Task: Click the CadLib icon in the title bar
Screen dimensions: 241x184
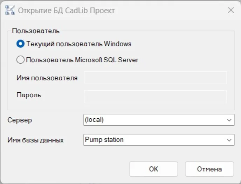Action: 9,10
